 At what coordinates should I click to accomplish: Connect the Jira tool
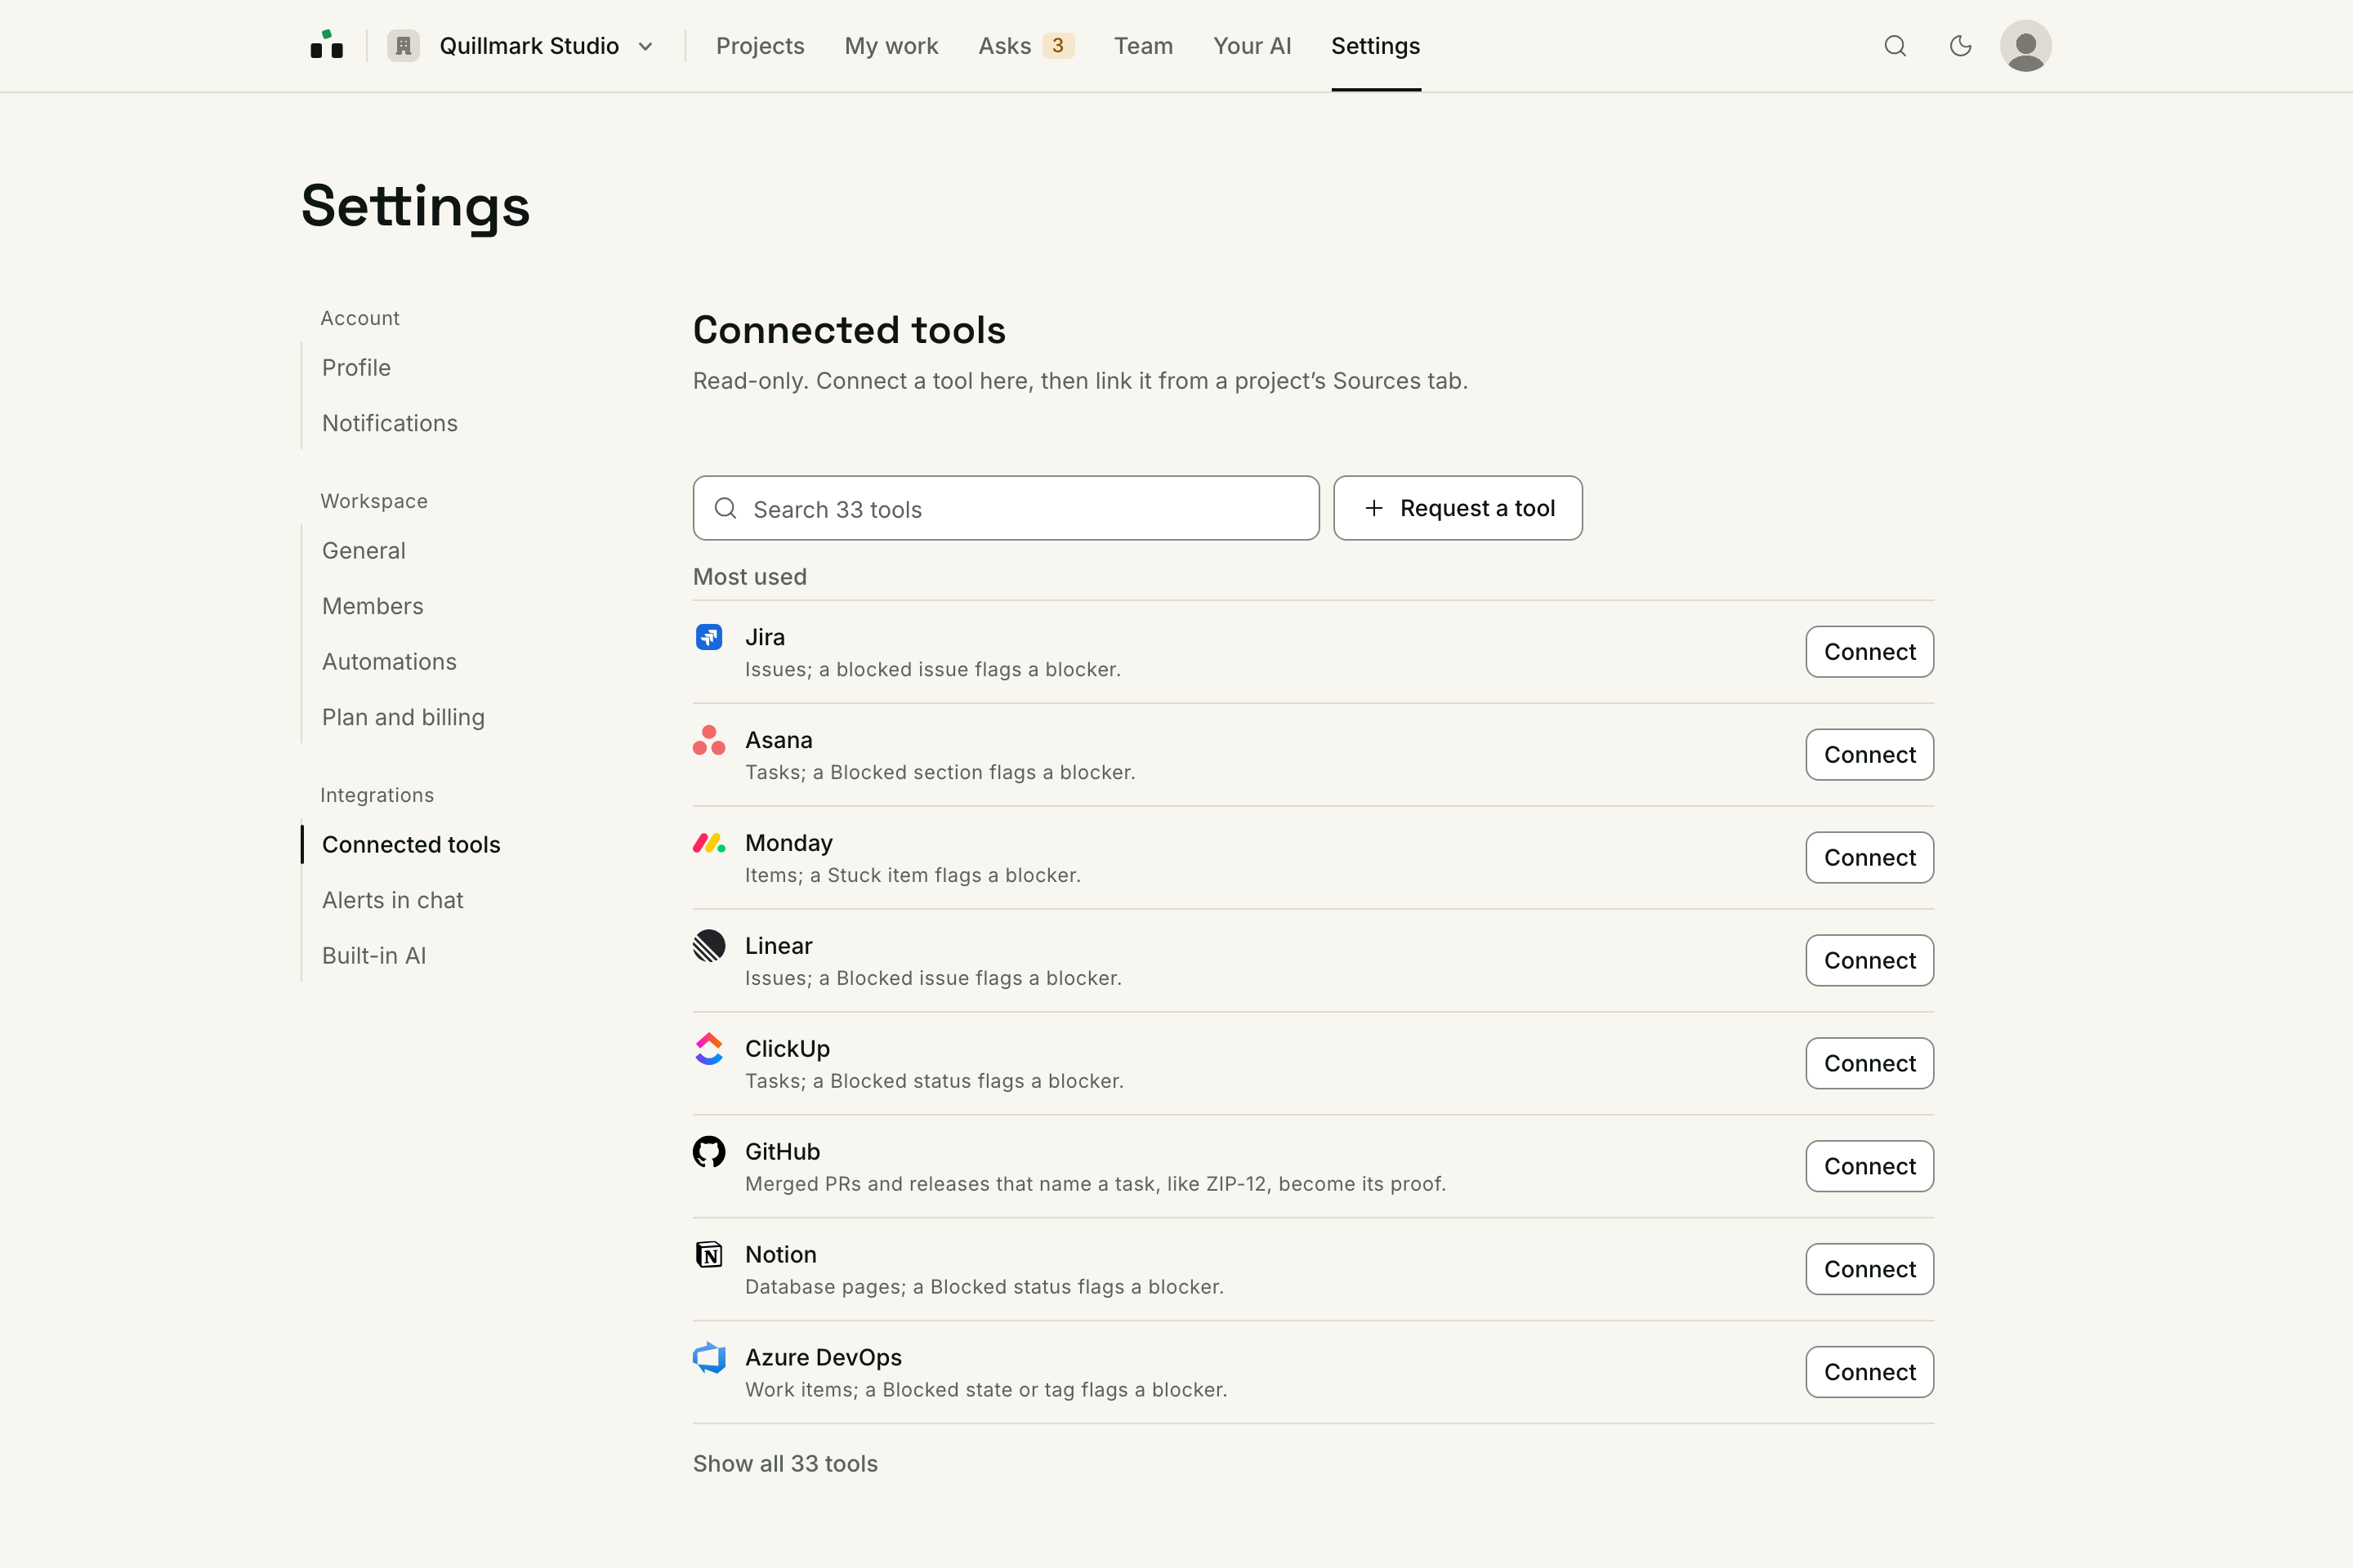pyautogui.click(x=1869, y=652)
